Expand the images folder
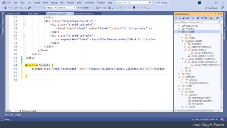The height and width of the screenshot is (128, 227). click(182, 38)
